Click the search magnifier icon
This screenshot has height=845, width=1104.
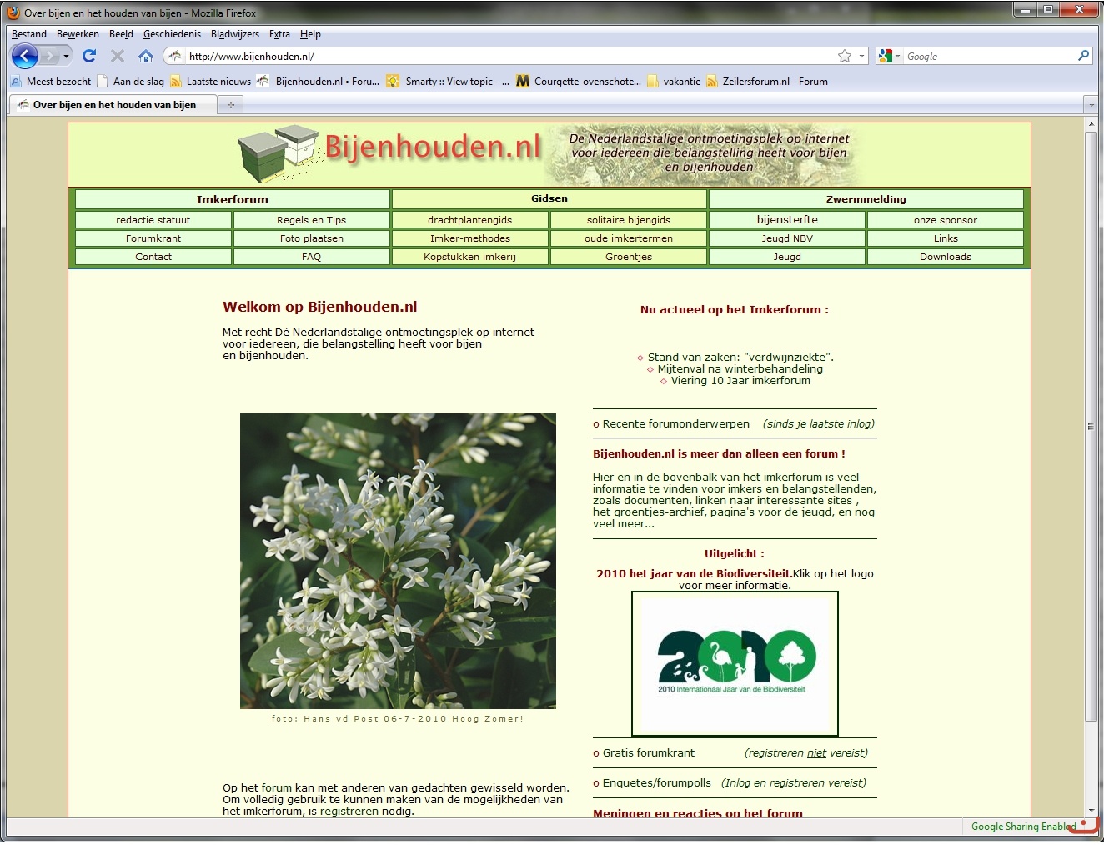click(x=1083, y=56)
